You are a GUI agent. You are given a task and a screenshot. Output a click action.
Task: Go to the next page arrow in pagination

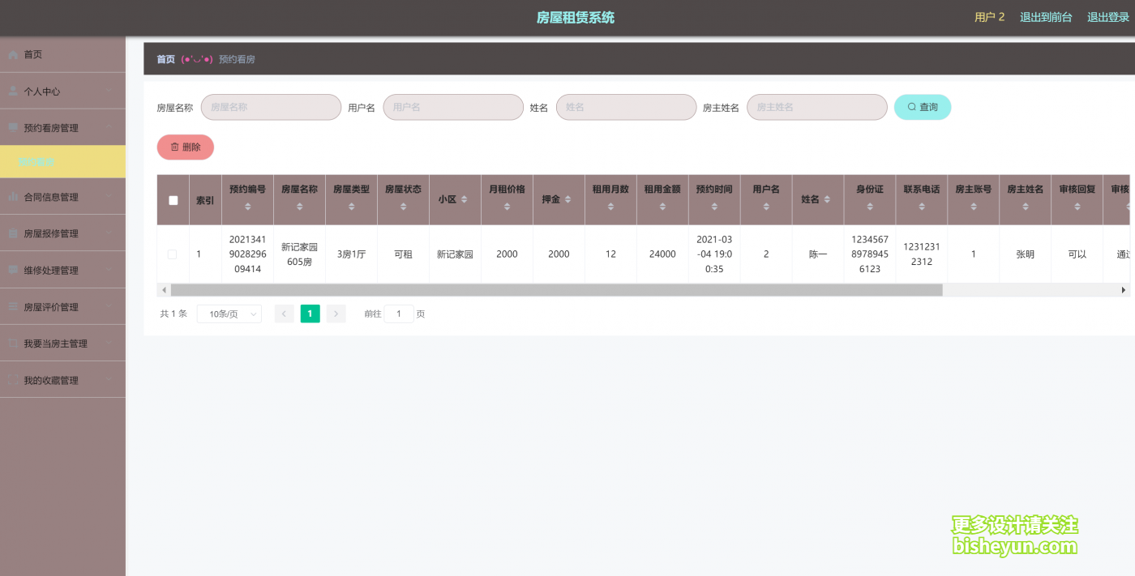(336, 314)
